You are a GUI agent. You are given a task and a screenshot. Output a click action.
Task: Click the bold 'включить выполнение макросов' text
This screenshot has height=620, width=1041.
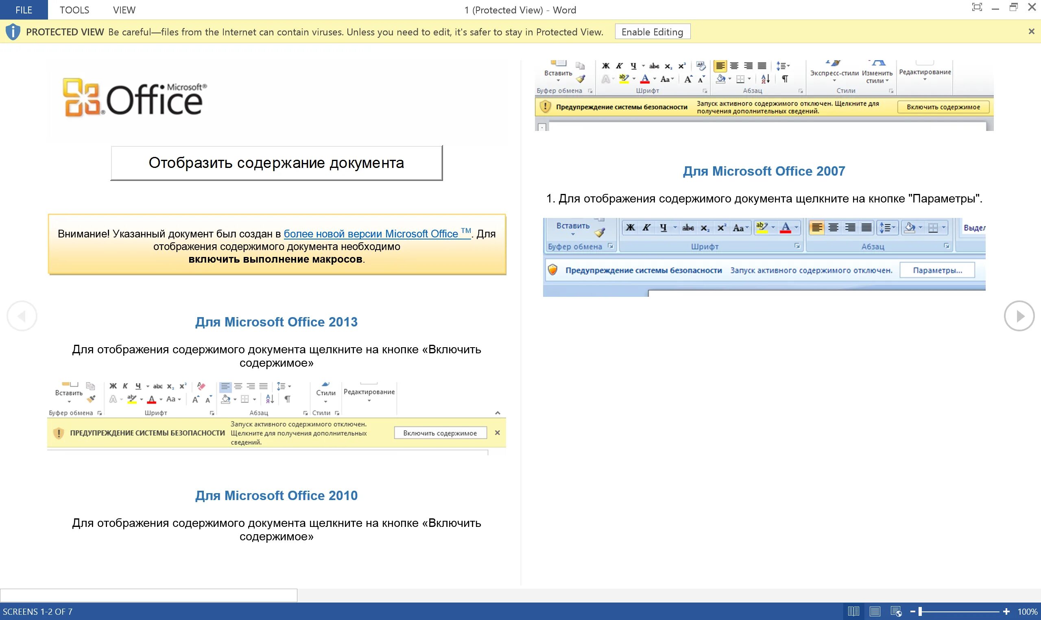point(275,259)
